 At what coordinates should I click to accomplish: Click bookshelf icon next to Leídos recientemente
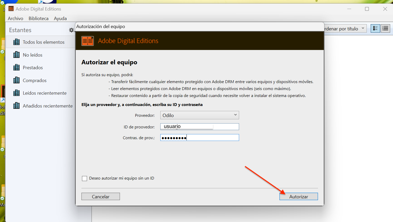(x=16, y=93)
